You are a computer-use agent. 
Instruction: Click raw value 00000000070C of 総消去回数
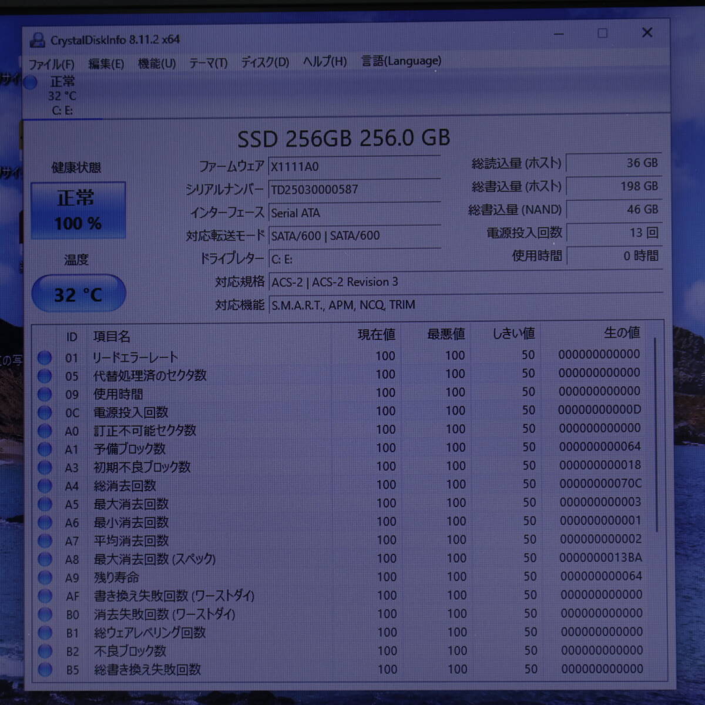(600, 484)
